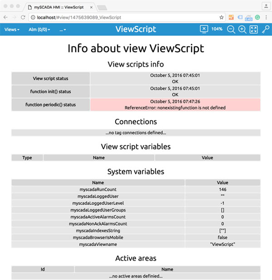Click the myscadaActiveAlarmsCount cell
Viewport: 272px width, 280px height.
98,217
